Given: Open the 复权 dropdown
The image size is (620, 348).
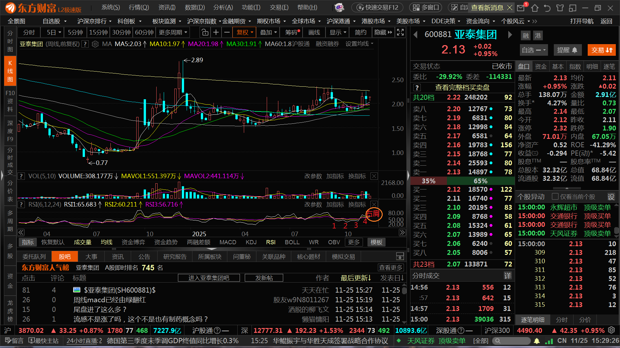Looking at the screenshot, I should (244, 33).
